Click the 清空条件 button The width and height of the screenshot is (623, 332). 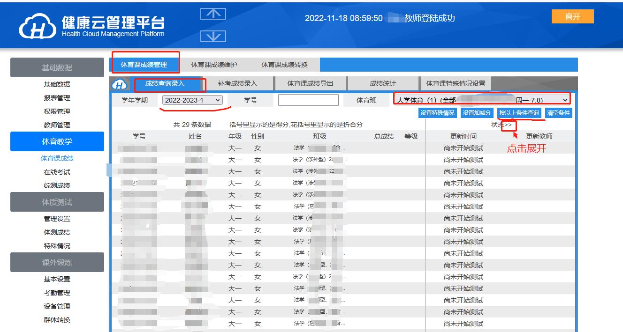[x=559, y=113]
